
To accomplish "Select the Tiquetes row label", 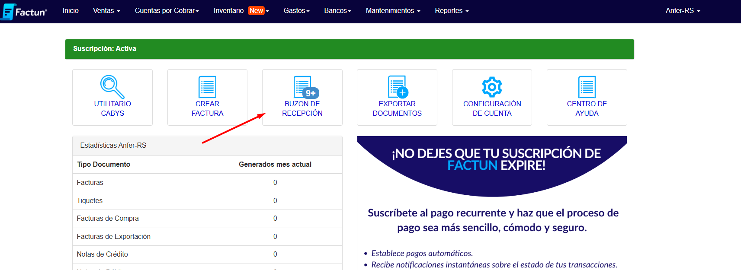I will pos(90,200).
